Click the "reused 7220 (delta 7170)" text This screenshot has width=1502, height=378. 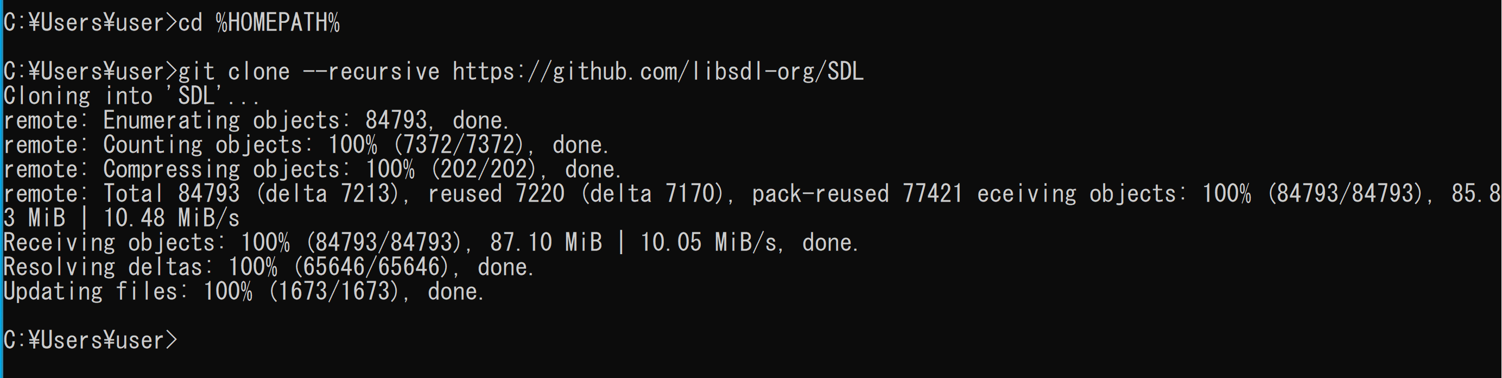point(575,194)
